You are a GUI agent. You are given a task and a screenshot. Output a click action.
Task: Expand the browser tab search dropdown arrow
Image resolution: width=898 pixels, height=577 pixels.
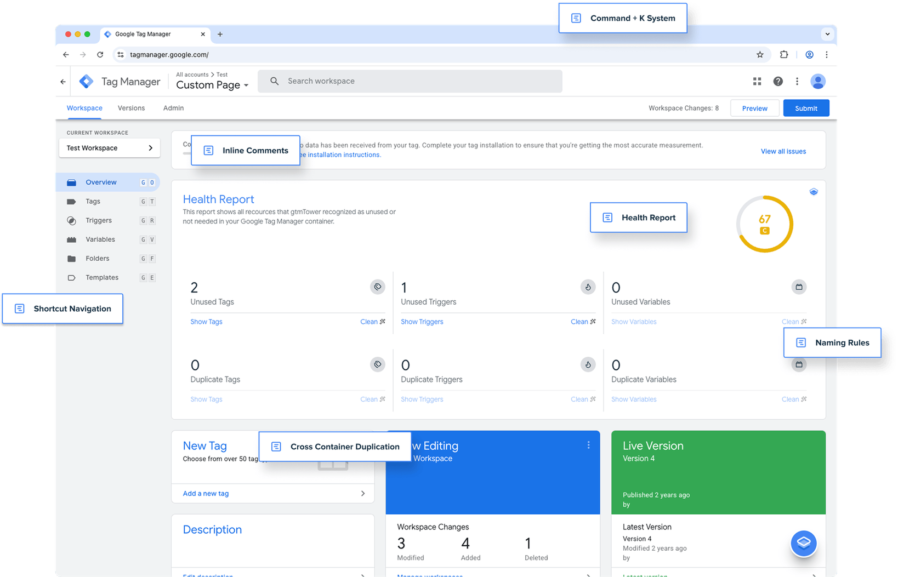(827, 34)
